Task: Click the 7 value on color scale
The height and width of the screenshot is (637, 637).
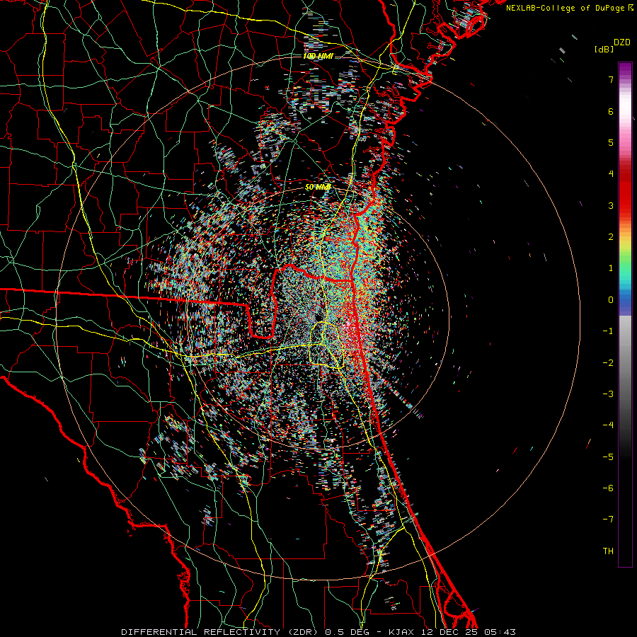Action: pyautogui.click(x=611, y=79)
